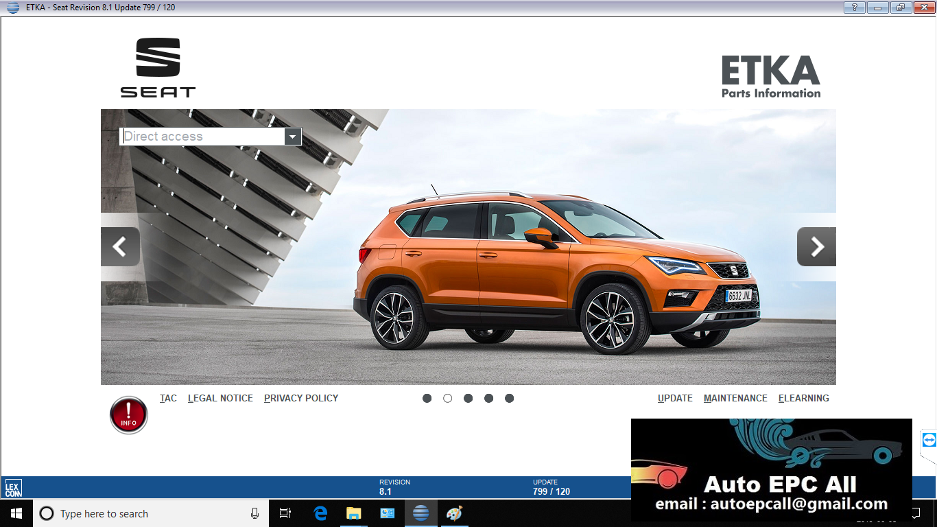
Task: Enable voice search via the microphone icon
Action: tap(254, 513)
